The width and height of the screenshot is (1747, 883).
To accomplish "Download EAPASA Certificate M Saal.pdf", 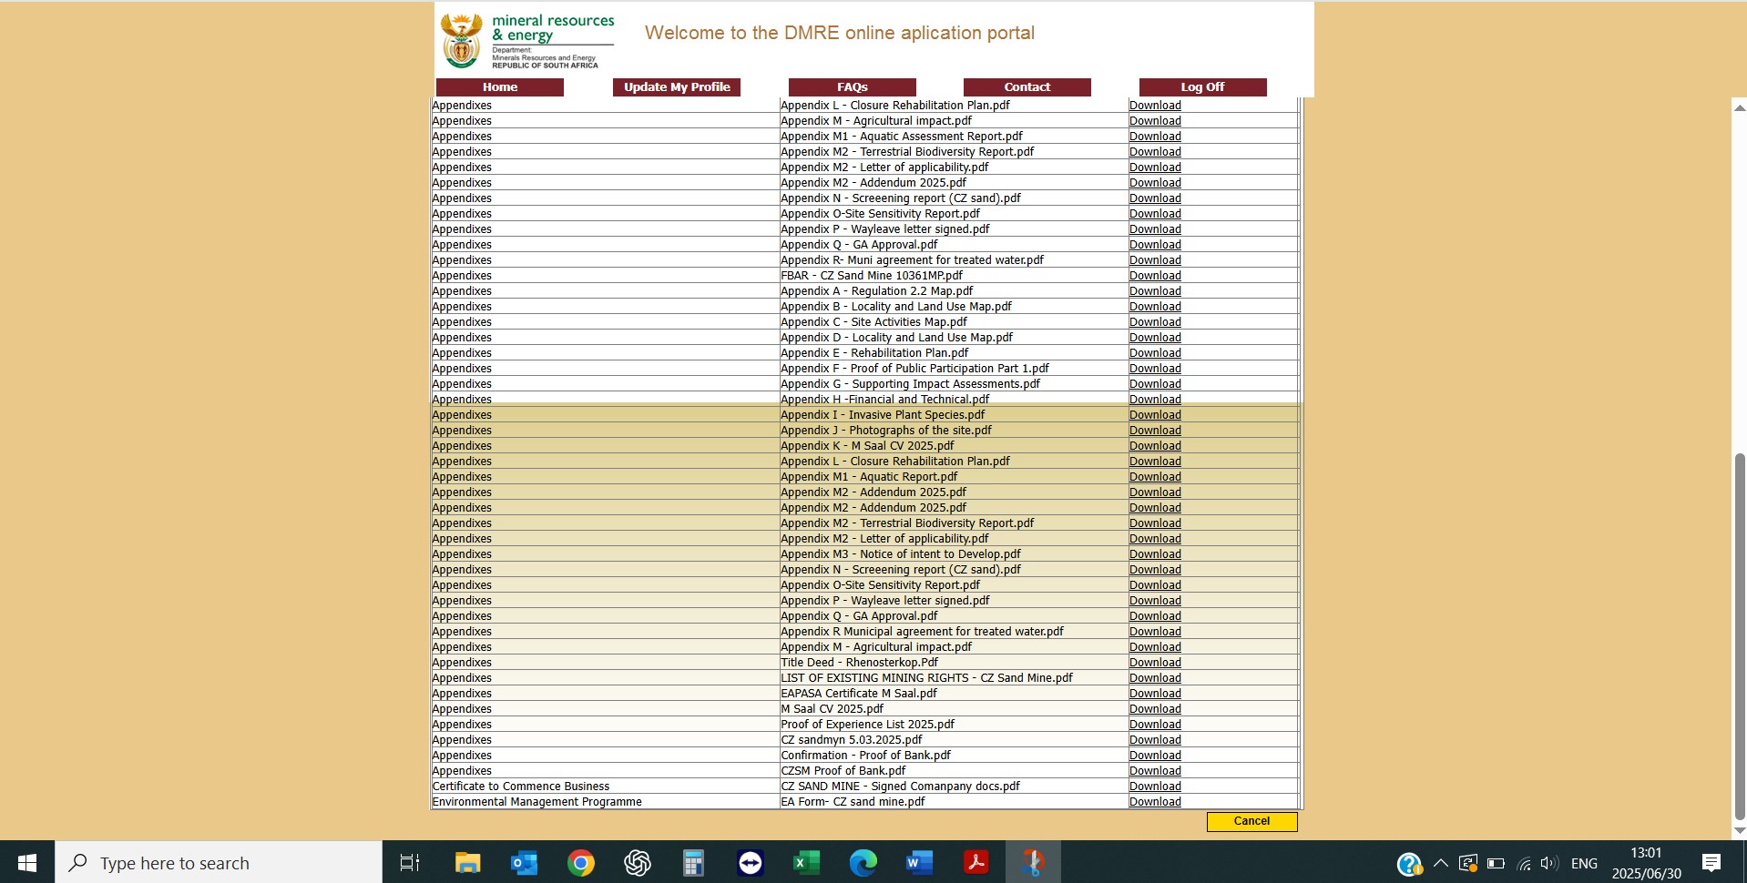I will pyautogui.click(x=1155, y=693).
